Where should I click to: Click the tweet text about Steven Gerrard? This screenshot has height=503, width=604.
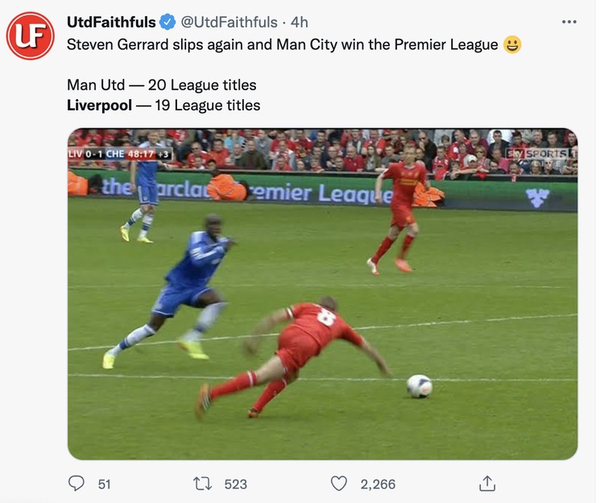point(282,44)
